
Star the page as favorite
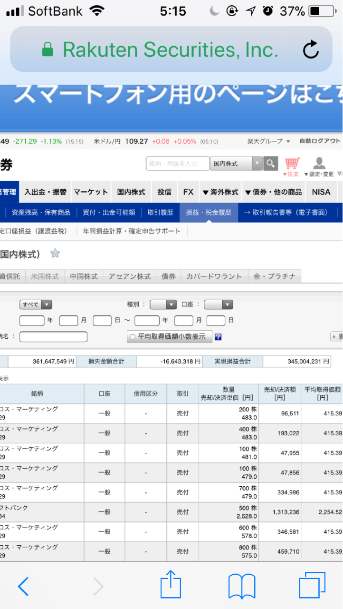55,254
